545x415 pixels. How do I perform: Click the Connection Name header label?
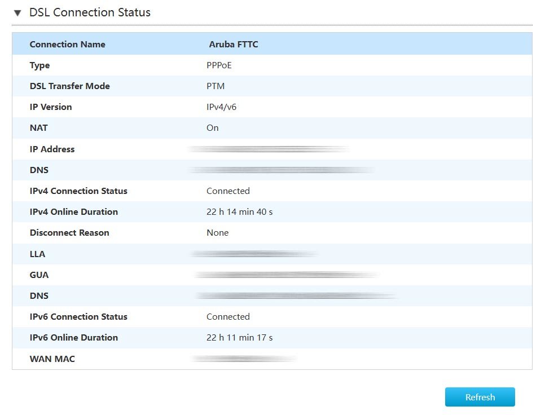click(67, 45)
